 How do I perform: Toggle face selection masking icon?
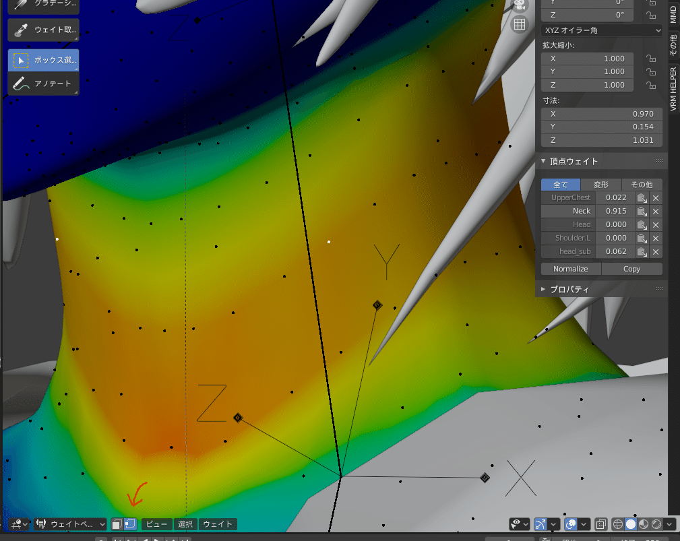117,525
